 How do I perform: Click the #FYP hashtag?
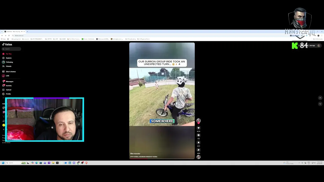pos(132,157)
